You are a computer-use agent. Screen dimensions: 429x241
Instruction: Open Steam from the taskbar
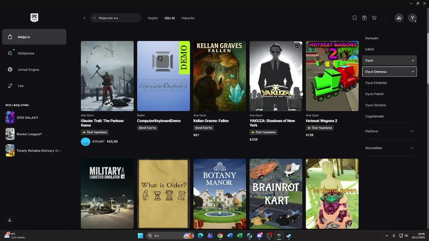pyautogui.click(x=288, y=236)
